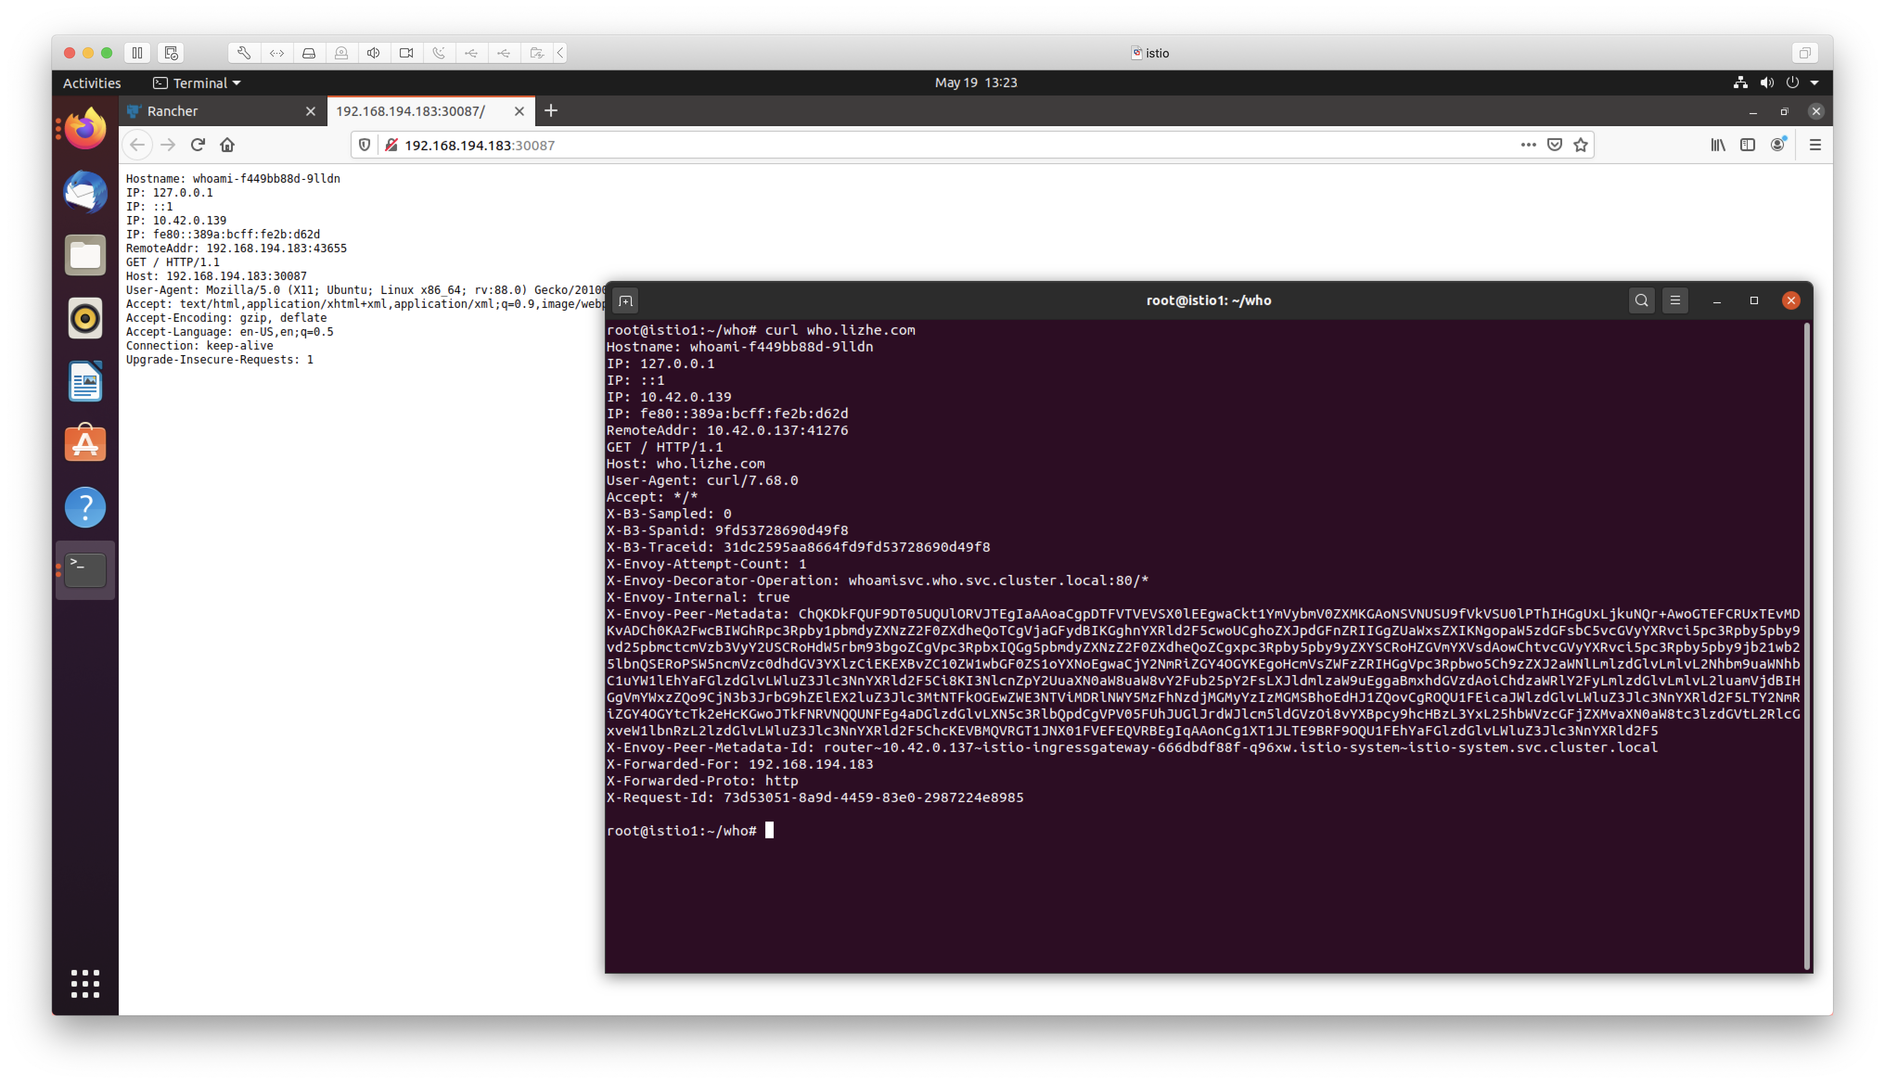Click the VM snapshot icon in toolbar

pos(171,53)
